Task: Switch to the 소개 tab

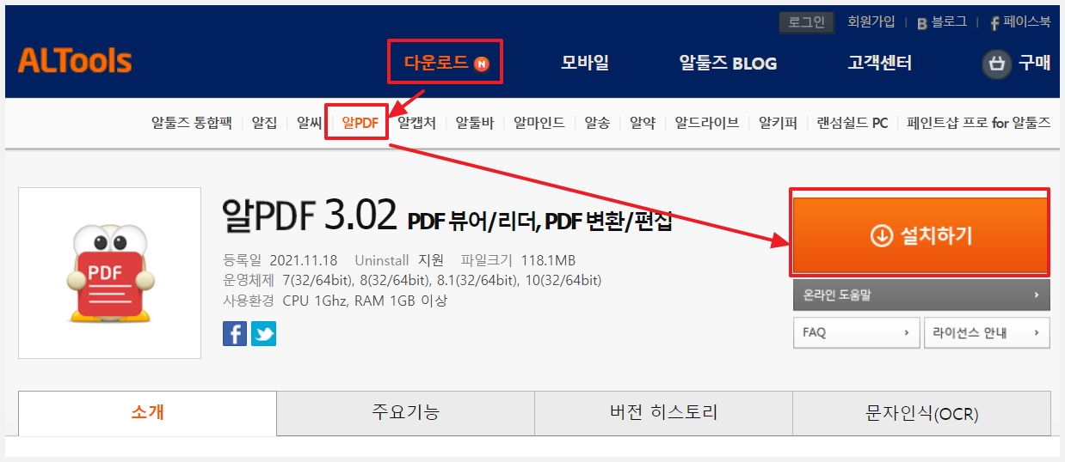Action: (x=147, y=413)
